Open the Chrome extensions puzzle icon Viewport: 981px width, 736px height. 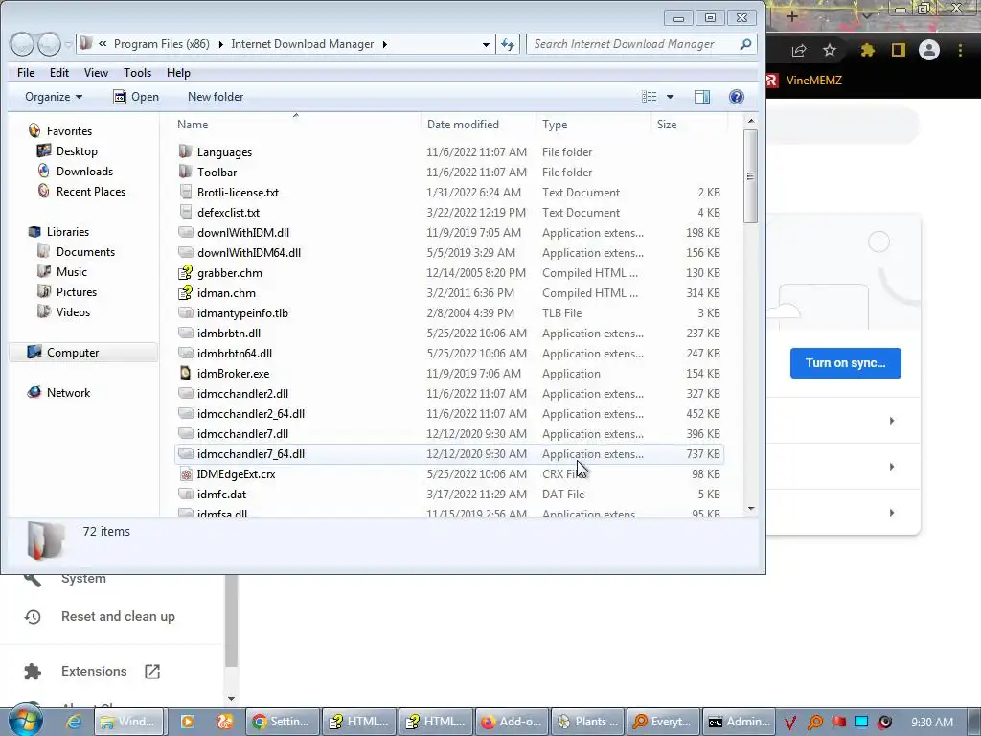pyautogui.click(x=867, y=50)
